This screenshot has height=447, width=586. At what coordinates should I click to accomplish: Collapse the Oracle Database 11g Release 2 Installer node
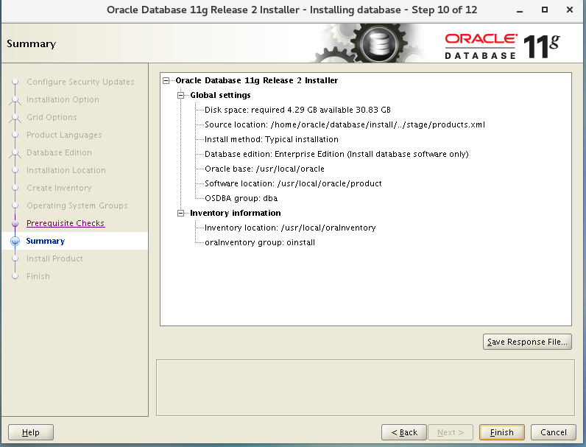166,81
